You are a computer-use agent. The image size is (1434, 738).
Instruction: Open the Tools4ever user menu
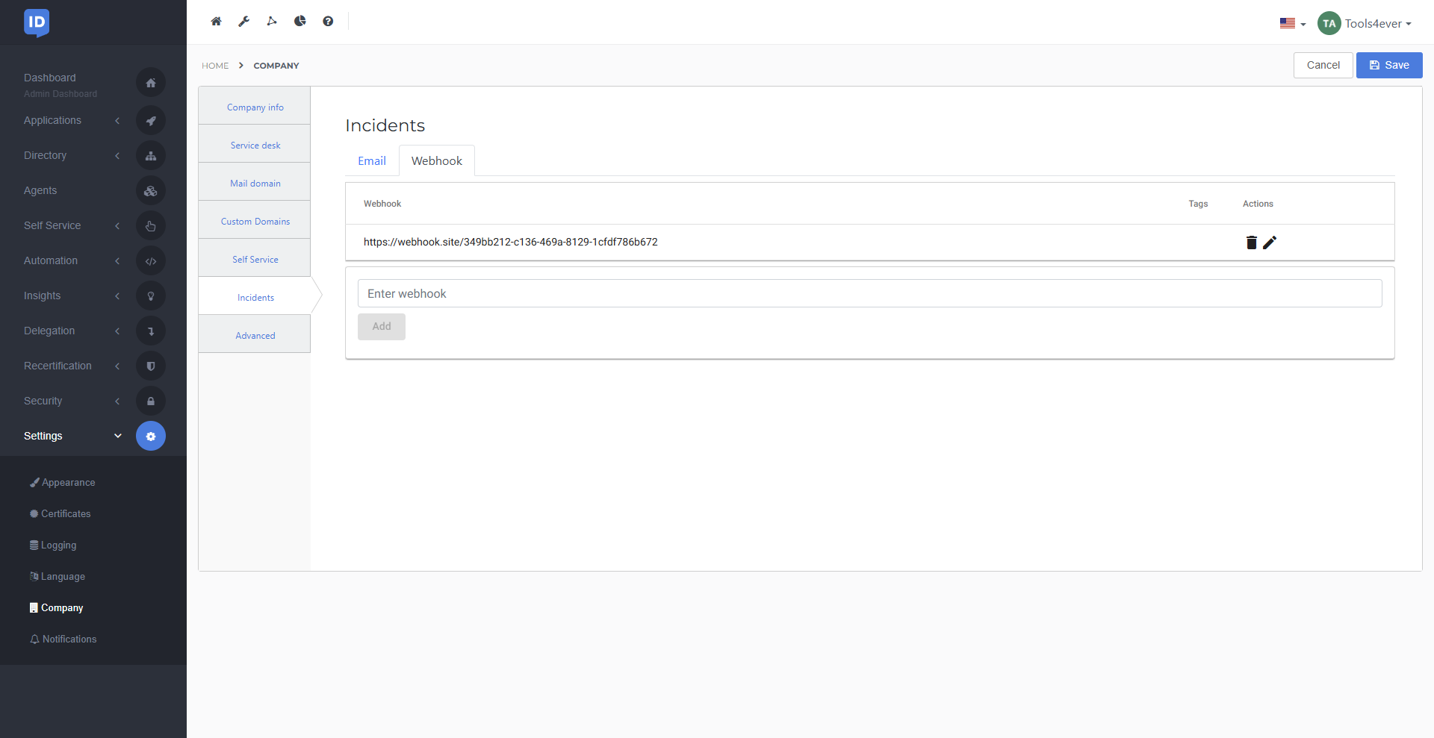[x=1378, y=23]
